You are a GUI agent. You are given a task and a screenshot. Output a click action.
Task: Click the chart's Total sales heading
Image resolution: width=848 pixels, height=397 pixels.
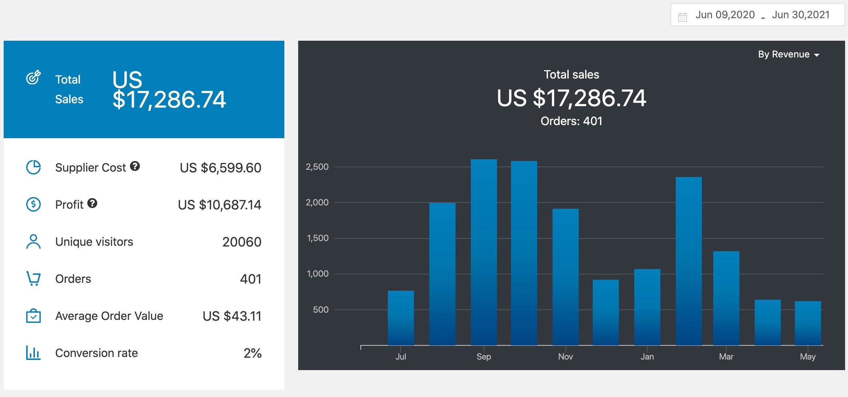[x=571, y=75]
